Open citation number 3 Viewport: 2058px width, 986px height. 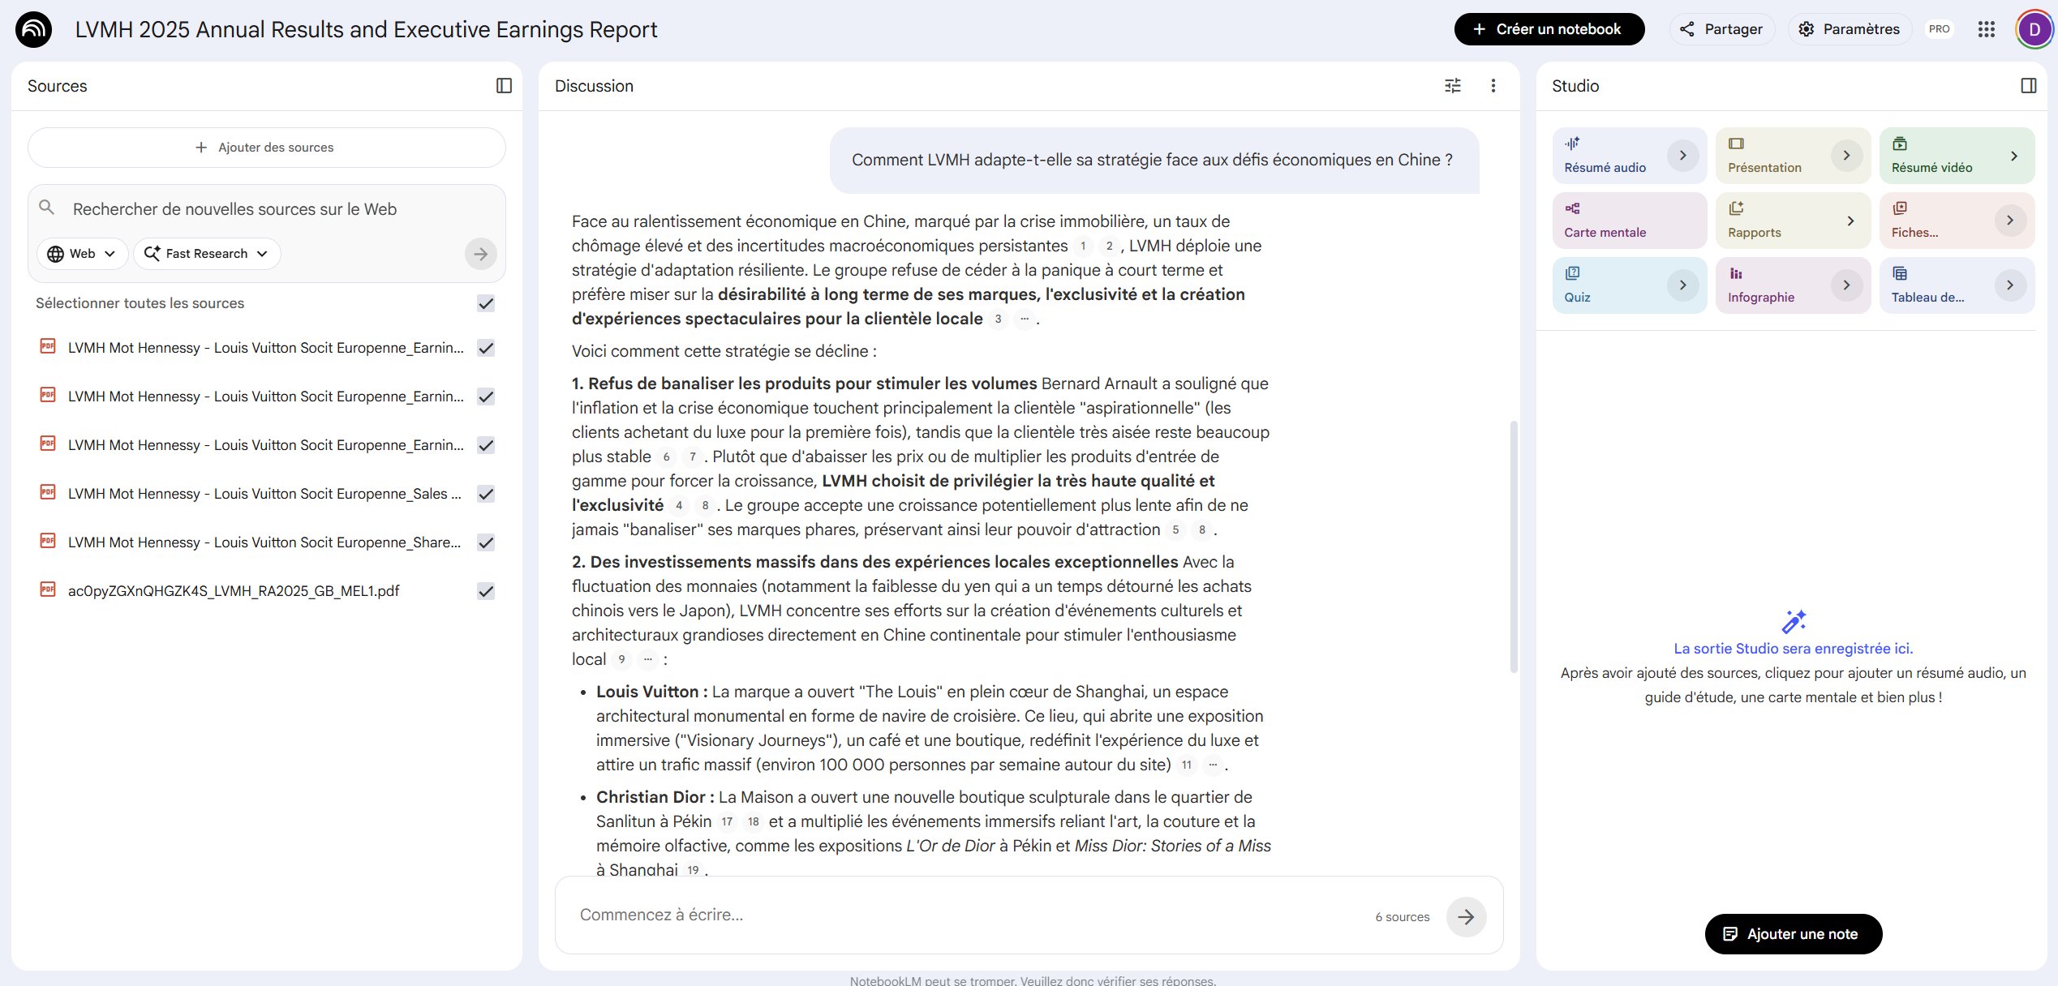pos(998,319)
